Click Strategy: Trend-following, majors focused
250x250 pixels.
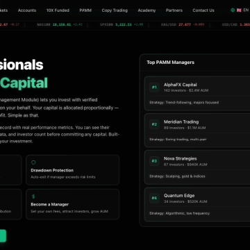[184, 102]
